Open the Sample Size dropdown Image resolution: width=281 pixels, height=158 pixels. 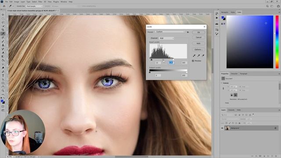click(34, 6)
